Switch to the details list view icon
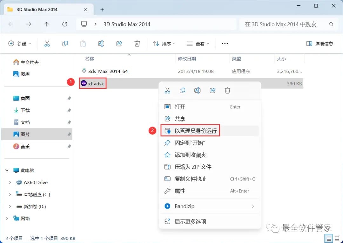This screenshot has height=243, width=343. click(x=329, y=238)
